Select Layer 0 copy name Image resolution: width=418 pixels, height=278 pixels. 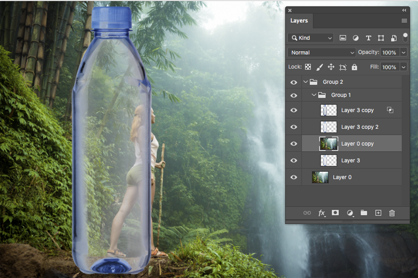click(x=357, y=143)
